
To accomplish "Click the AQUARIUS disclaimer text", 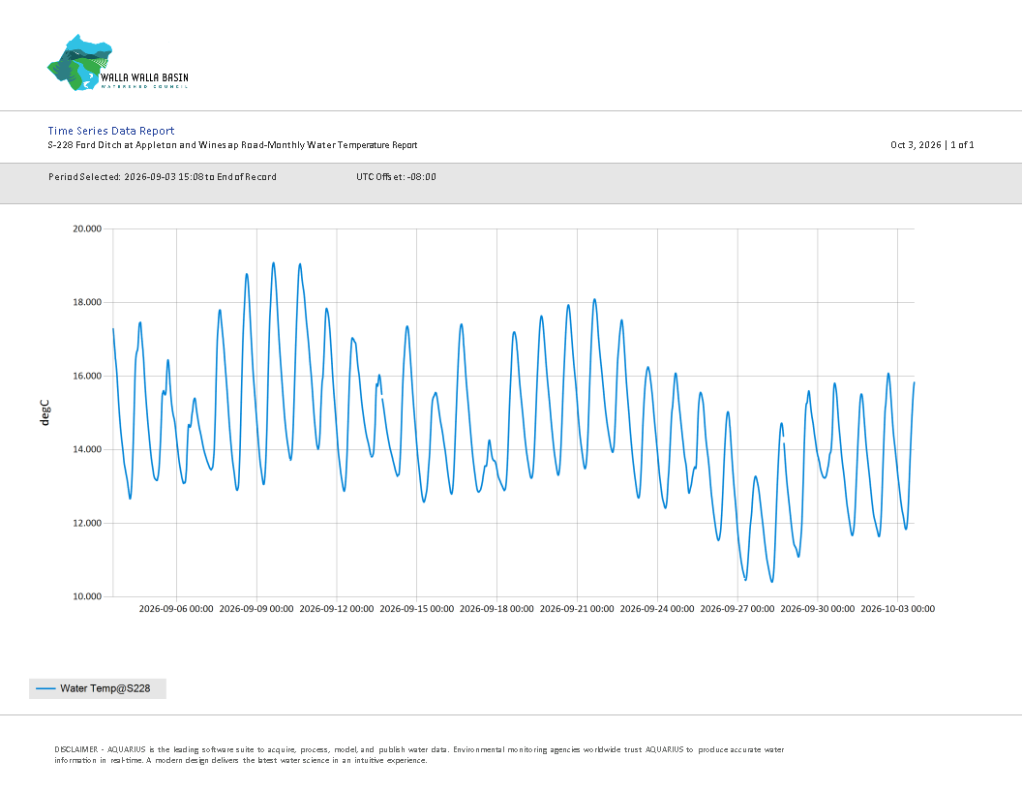I will [x=419, y=755].
